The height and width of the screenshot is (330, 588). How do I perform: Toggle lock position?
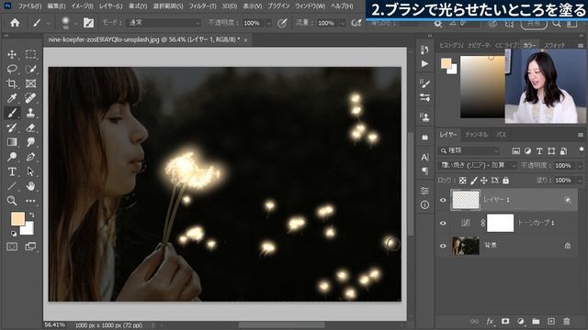(x=484, y=181)
